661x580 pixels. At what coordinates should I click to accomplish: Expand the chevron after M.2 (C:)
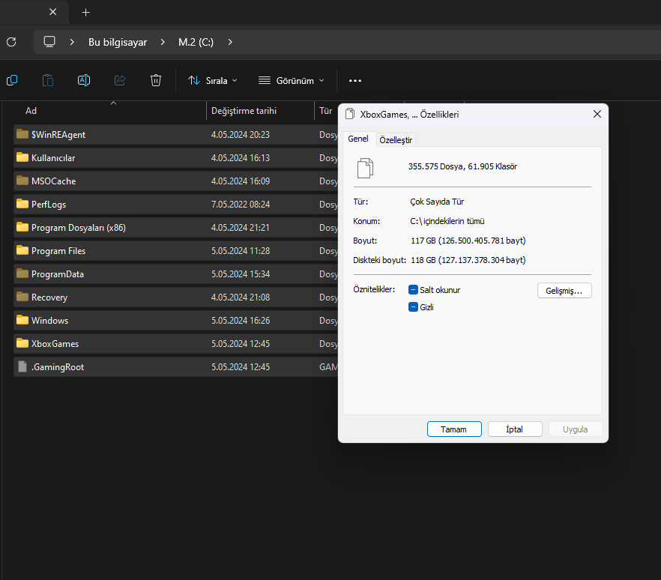click(230, 42)
